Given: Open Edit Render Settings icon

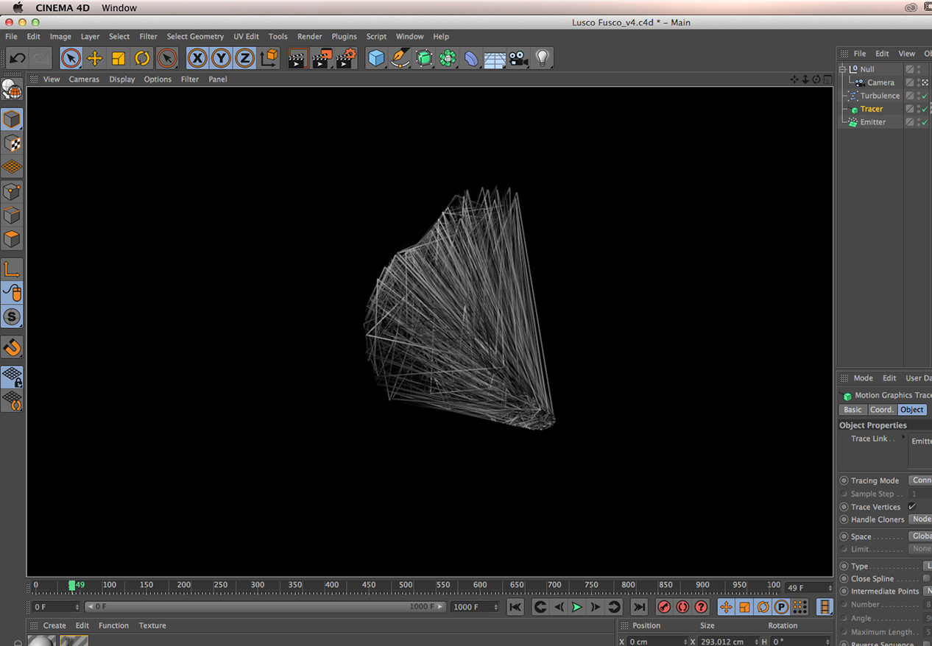Looking at the screenshot, I should tap(346, 58).
